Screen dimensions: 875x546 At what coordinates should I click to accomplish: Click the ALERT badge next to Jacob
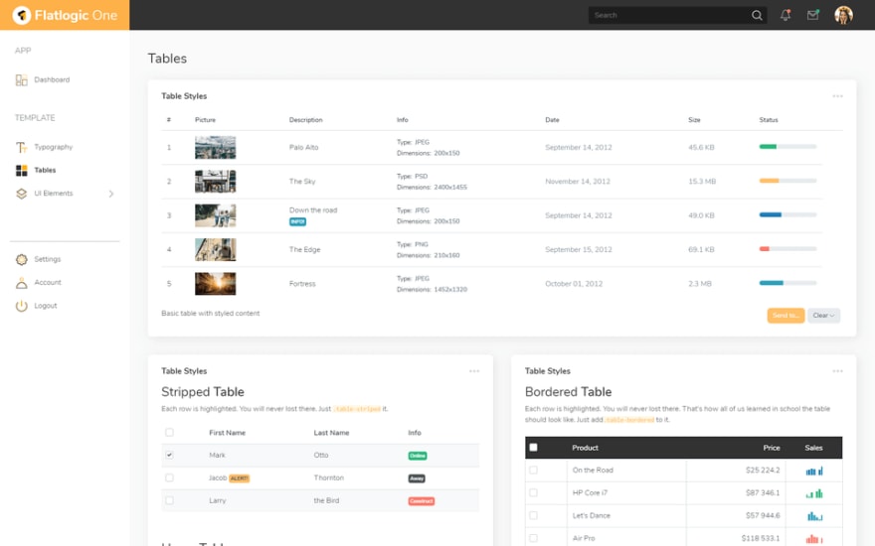pyautogui.click(x=240, y=478)
